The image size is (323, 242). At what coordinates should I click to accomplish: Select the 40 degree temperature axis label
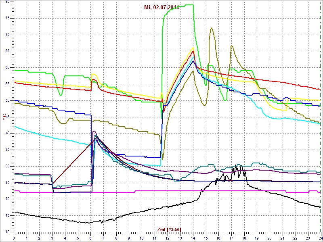tap(7, 134)
